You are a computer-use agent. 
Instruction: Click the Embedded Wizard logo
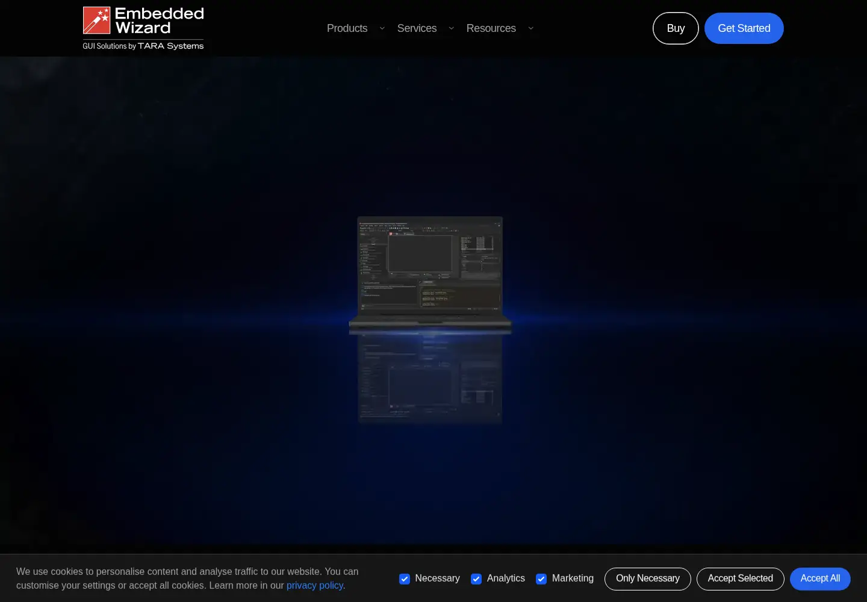143,28
